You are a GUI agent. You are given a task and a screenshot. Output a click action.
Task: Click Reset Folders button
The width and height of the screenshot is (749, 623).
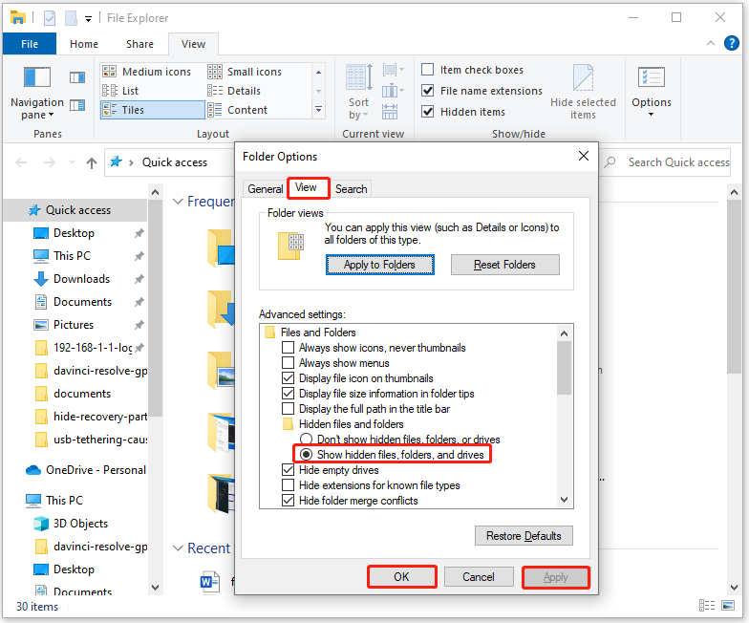[x=504, y=265]
